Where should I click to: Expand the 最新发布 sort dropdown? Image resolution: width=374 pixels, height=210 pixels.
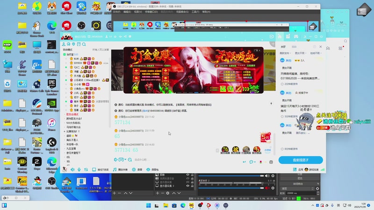pyautogui.click(x=286, y=53)
